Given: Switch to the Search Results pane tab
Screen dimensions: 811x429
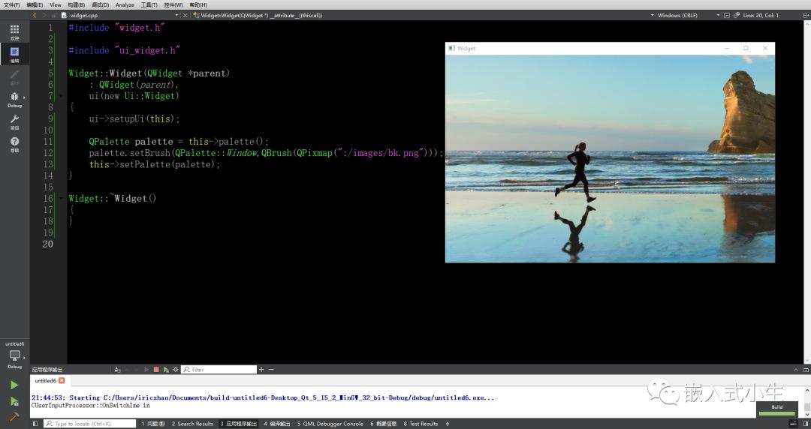Looking at the screenshot, I should (192, 424).
